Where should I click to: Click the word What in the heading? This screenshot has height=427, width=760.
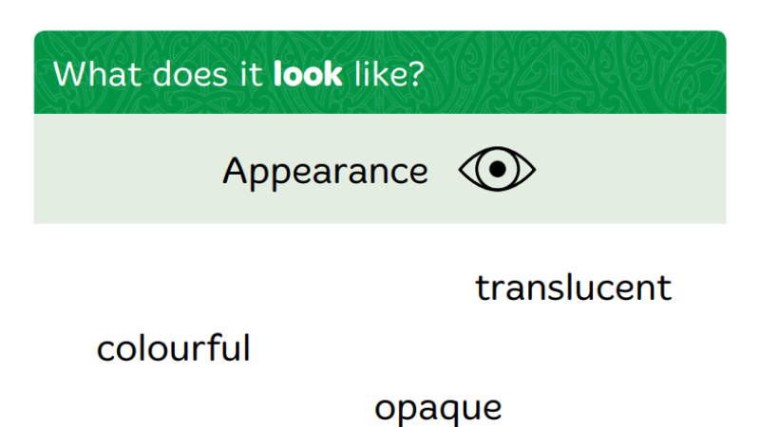99,74
